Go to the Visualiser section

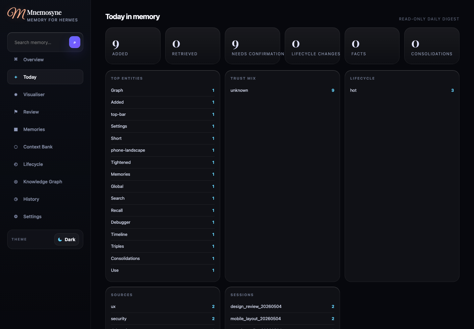point(45,94)
